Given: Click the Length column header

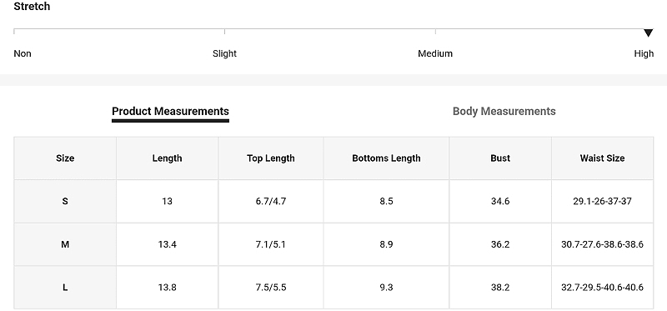Looking at the screenshot, I should [x=168, y=158].
